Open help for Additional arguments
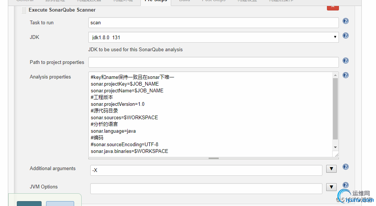Screen dimensions: 376x206 pyautogui.click(x=346, y=167)
